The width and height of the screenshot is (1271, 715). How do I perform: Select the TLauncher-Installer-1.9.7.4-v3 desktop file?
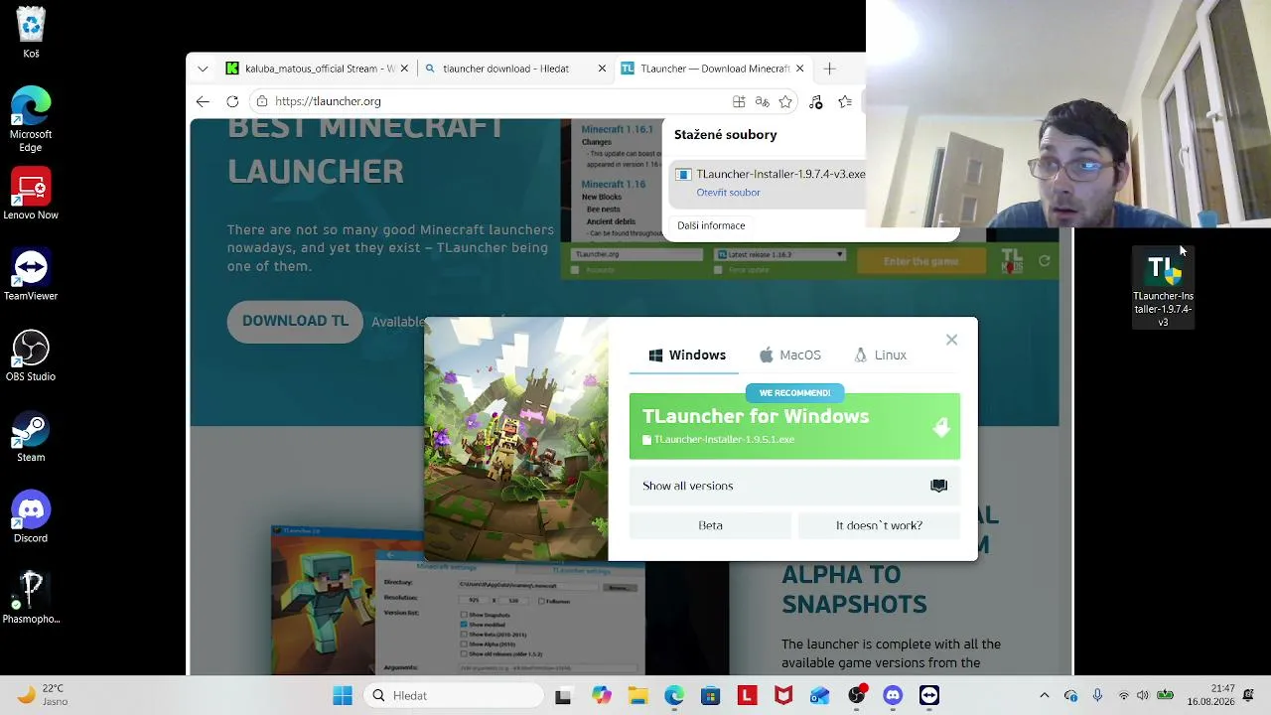pos(1163,288)
